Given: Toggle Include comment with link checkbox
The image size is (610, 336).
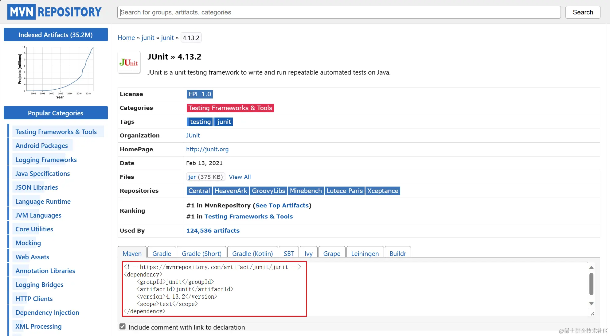Looking at the screenshot, I should (x=123, y=327).
